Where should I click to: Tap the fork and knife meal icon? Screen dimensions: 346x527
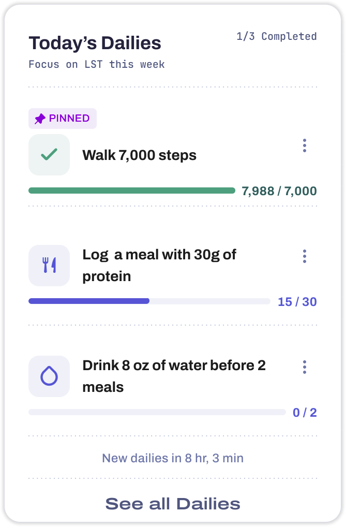[49, 266]
